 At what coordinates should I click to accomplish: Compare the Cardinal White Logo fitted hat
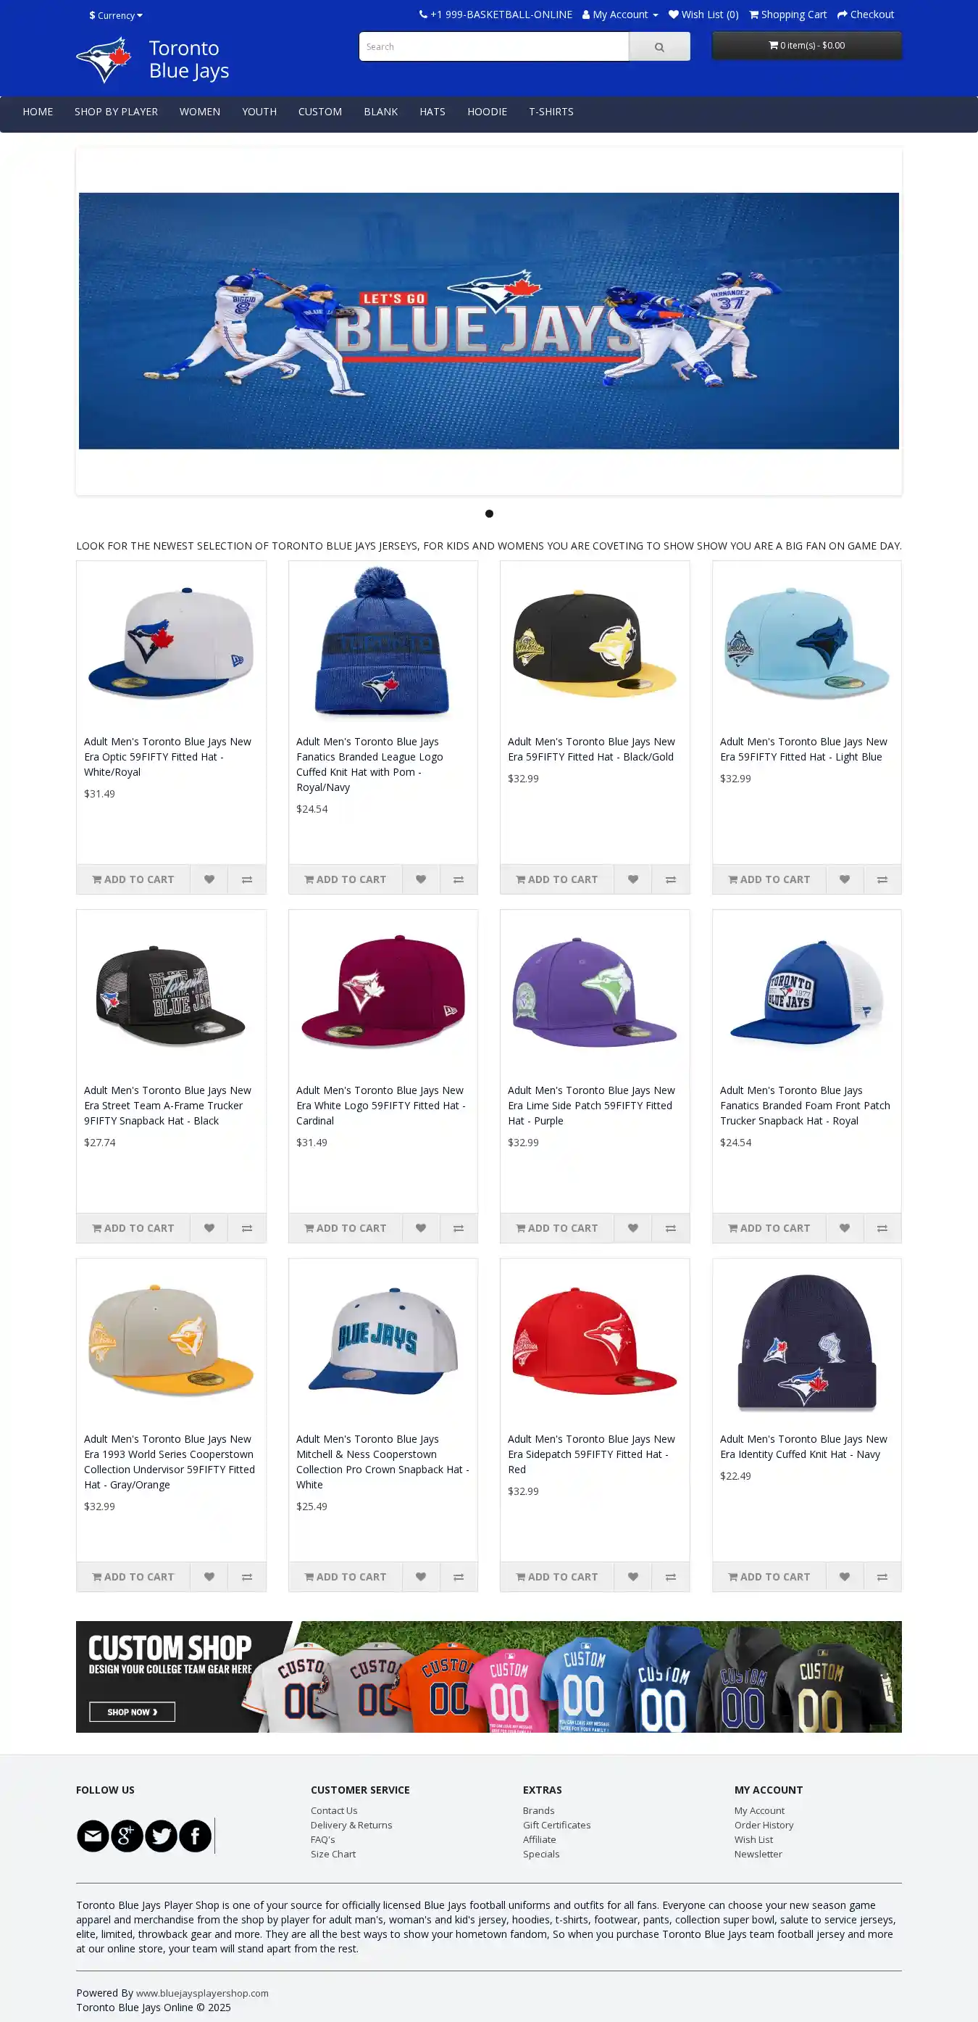coord(459,1227)
